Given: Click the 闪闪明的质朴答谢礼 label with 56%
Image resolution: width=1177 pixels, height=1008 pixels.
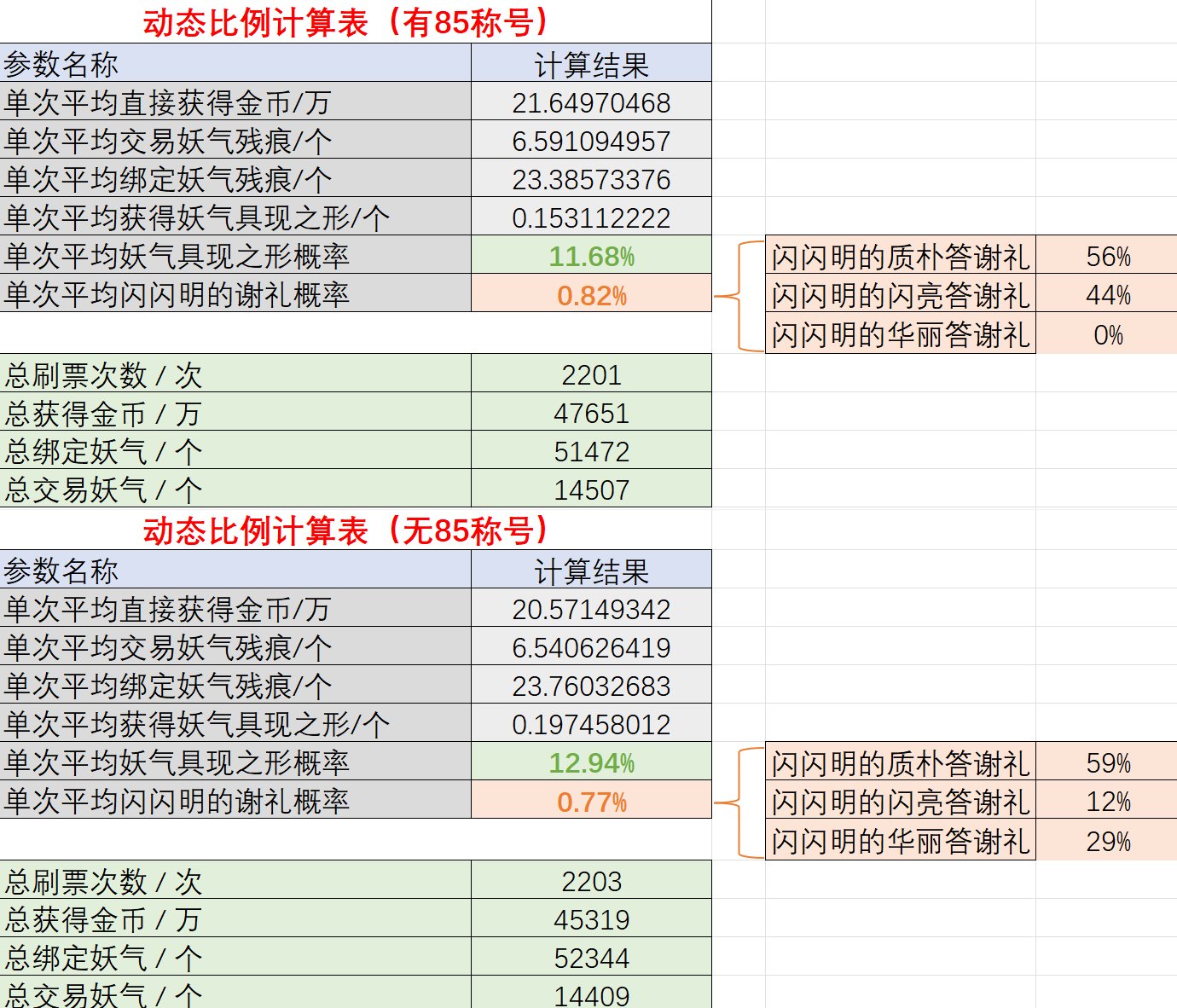Looking at the screenshot, I should point(900,256).
